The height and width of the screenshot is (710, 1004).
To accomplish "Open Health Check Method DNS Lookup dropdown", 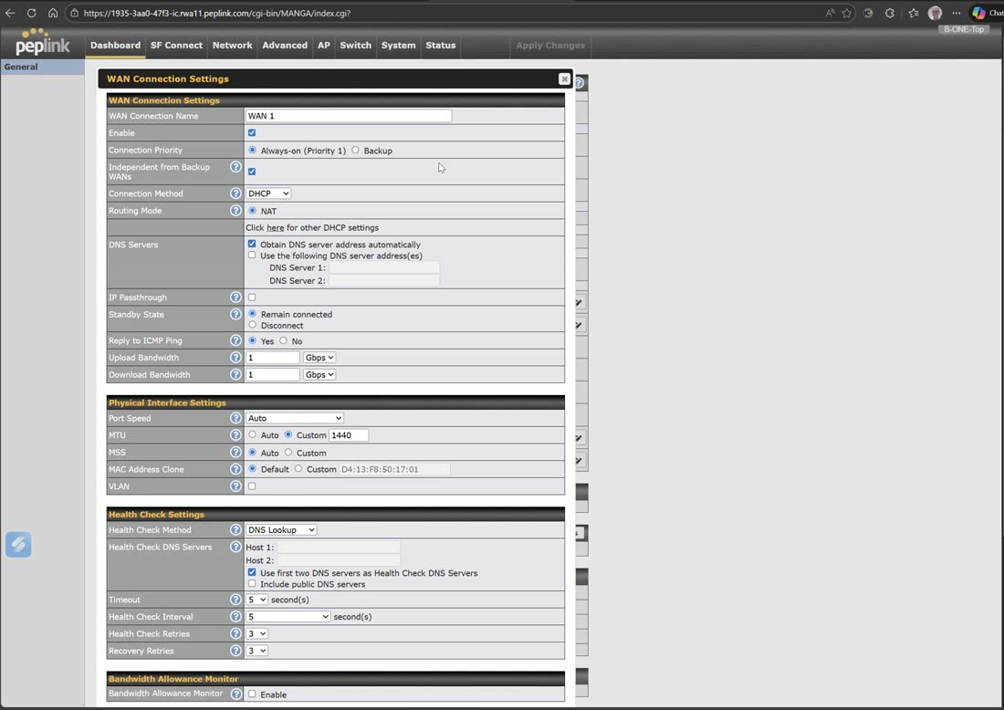I will click(281, 530).
